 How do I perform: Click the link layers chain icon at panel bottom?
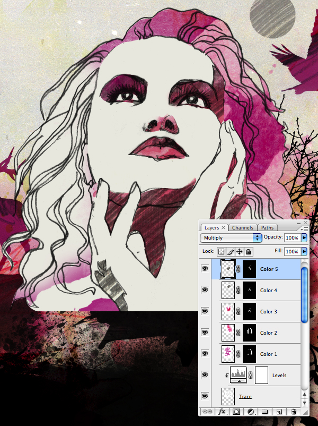point(207,412)
